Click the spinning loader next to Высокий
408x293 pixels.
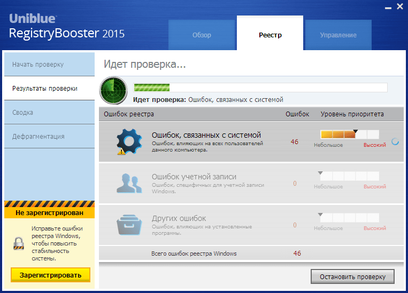click(395, 141)
